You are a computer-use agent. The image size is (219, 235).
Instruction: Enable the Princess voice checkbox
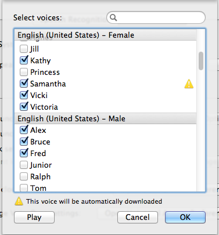(24, 72)
